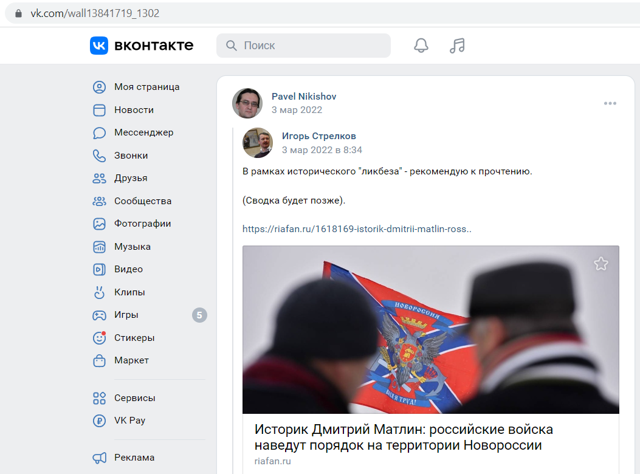
Task: Click the Clips hand icon
Action: (99, 292)
